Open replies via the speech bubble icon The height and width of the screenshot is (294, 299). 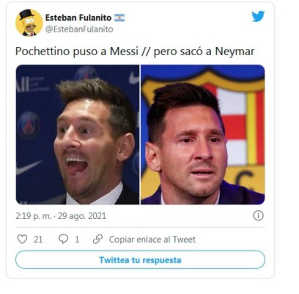pyautogui.click(x=63, y=239)
